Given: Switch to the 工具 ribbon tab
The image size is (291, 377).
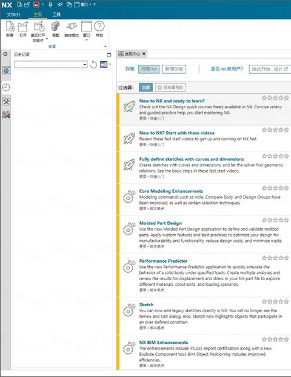Looking at the screenshot, I should pyautogui.click(x=56, y=15).
